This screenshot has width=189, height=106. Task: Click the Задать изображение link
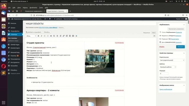point(166,90)
